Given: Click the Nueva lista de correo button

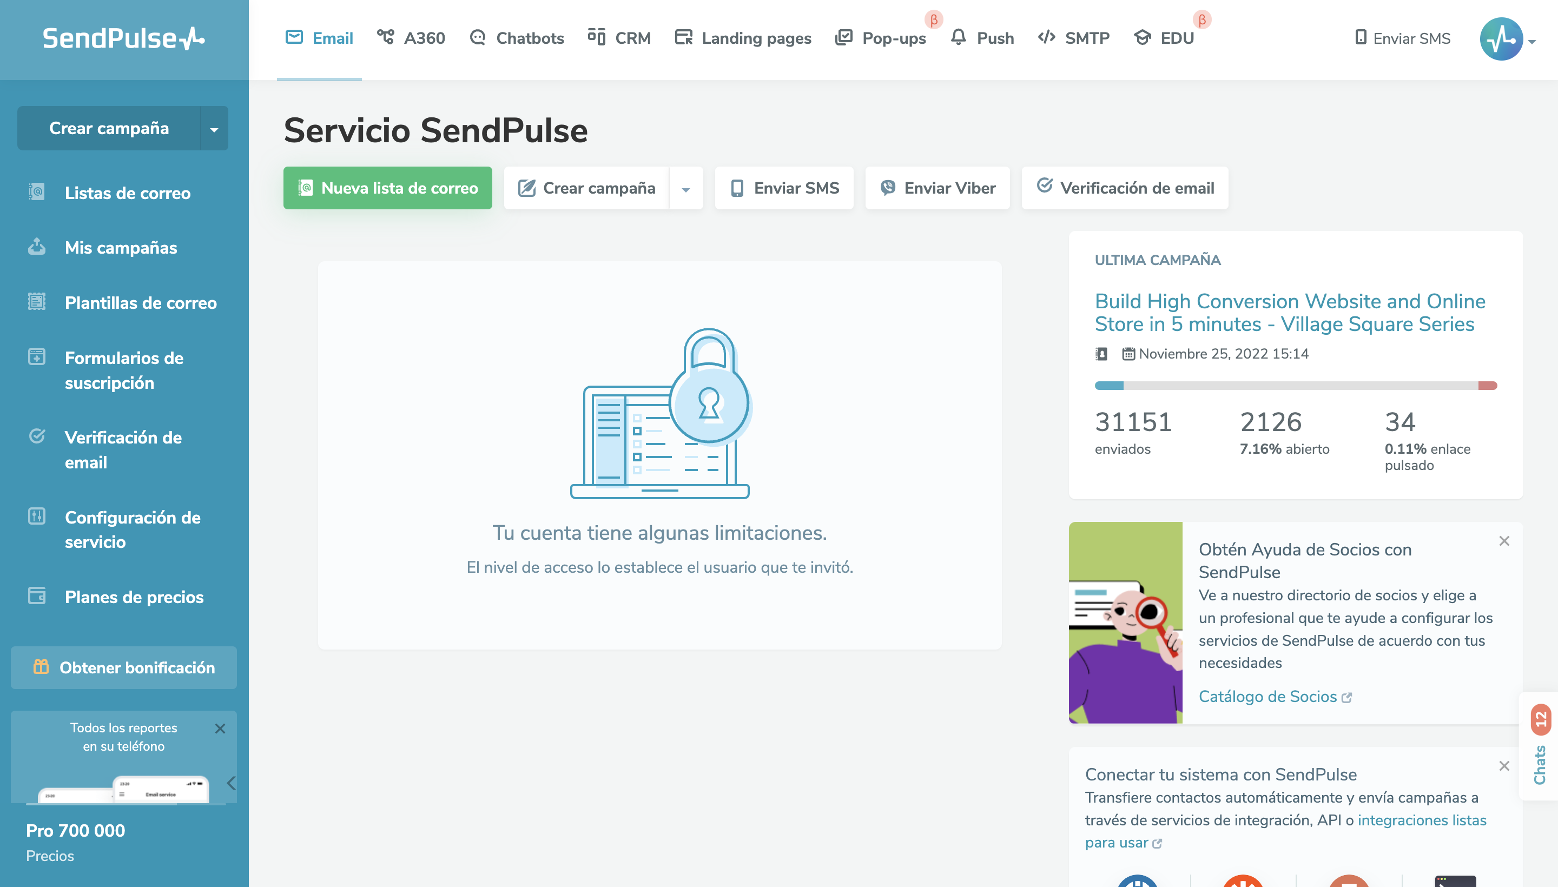Looking at the screenshot, I should (x=387, y=188).
